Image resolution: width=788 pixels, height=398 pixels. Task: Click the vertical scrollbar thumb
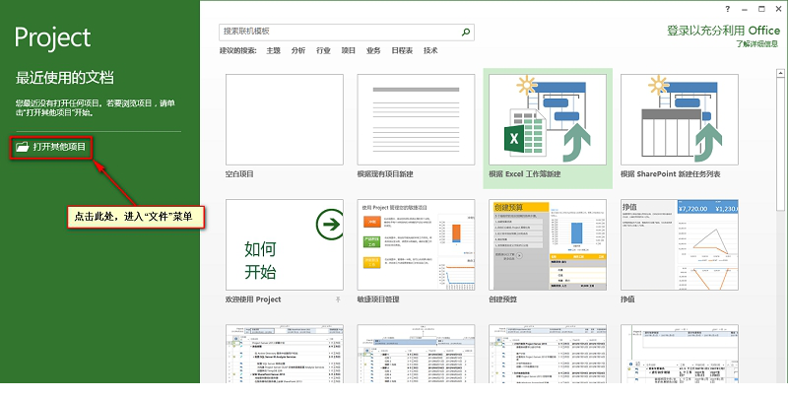click(x=780, y=144)
